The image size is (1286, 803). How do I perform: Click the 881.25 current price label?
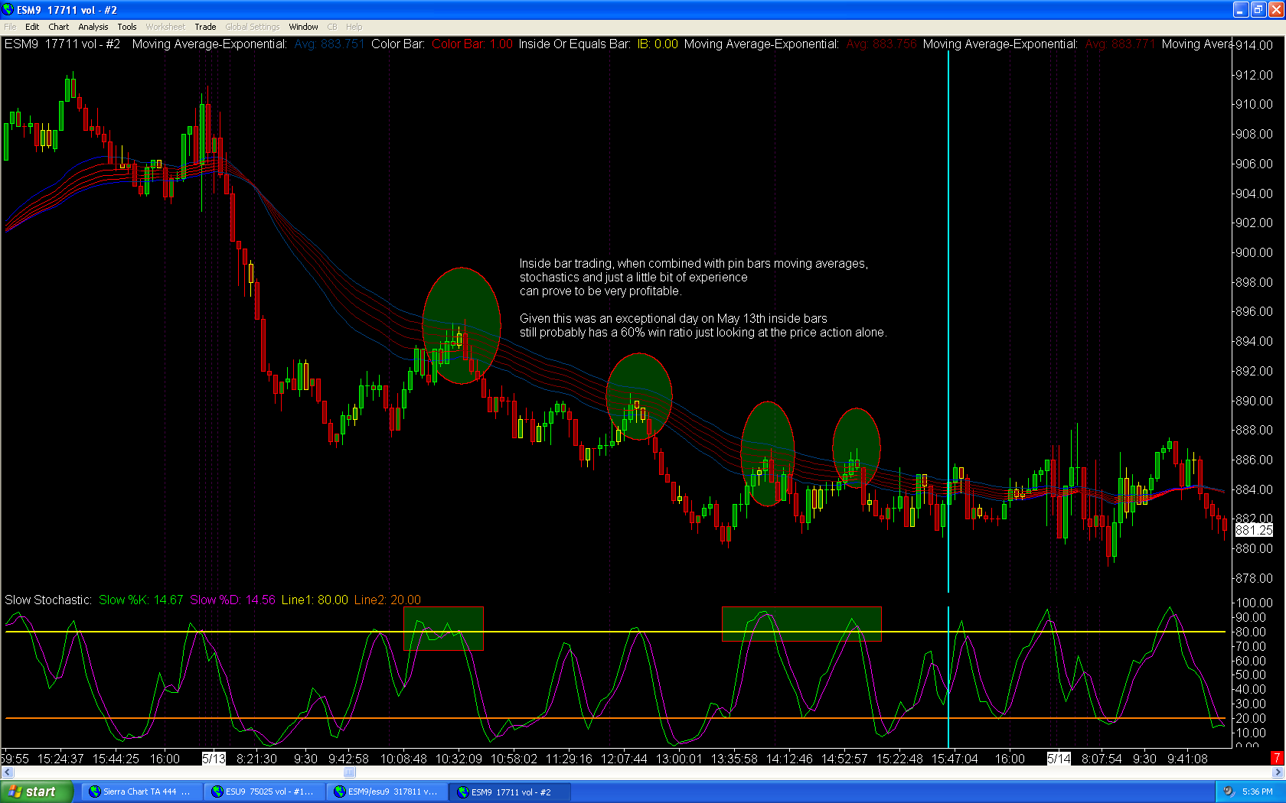coord(1254,530)
